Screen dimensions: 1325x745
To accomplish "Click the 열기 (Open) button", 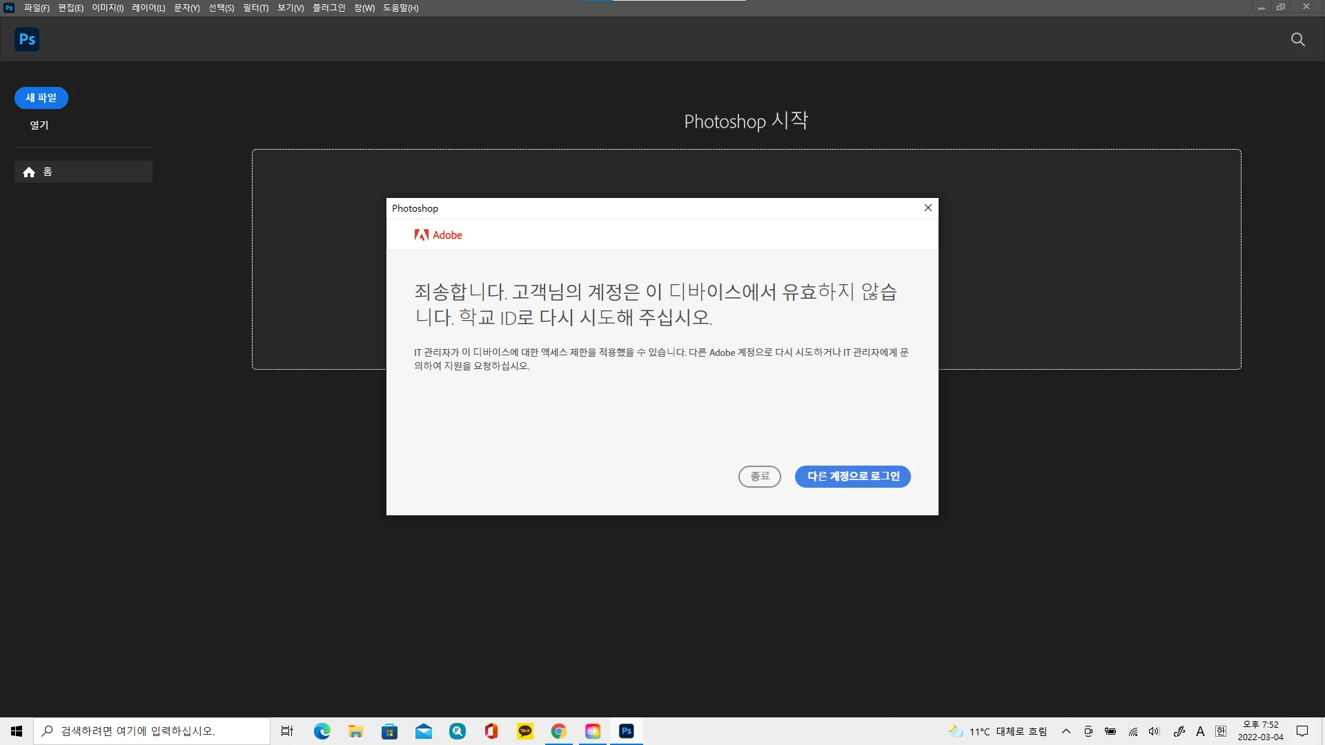I will (x=39, y=125).
